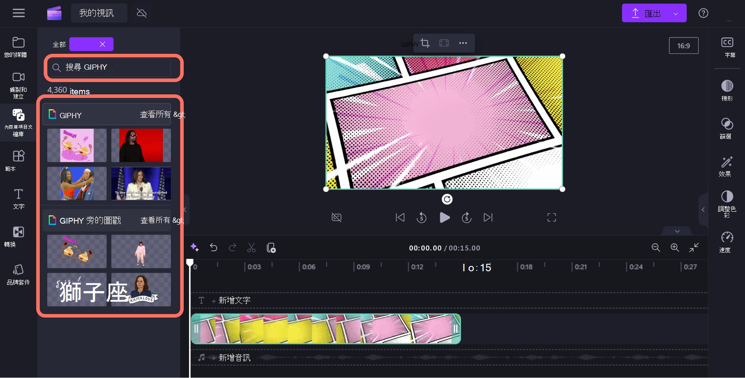Rotate the clip with the rotation handle
The height and width of the screenshot is (378, 745).
tap(447, 199)
